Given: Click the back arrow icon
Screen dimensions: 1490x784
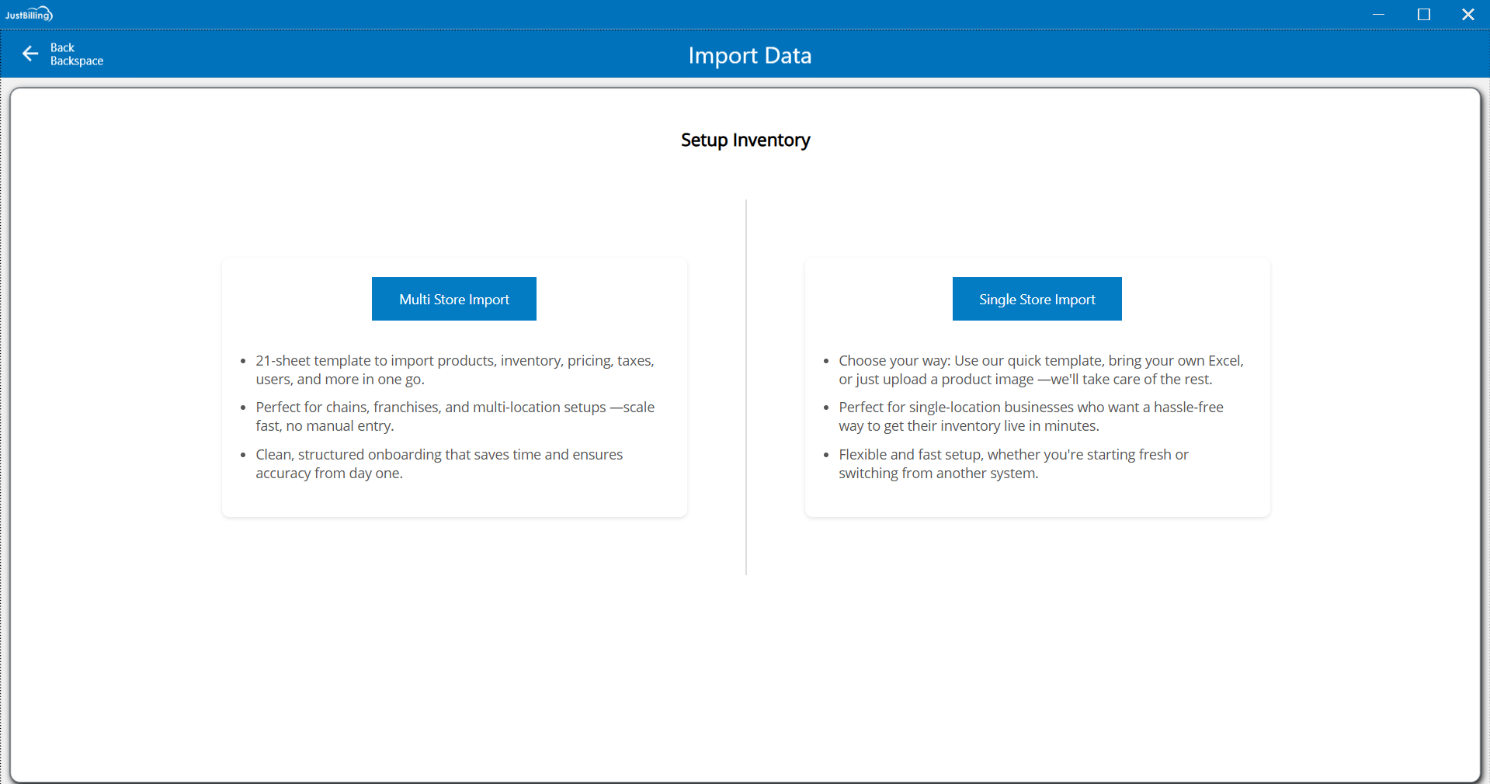Looking at the screenshot, I should (x=30, y=54).
